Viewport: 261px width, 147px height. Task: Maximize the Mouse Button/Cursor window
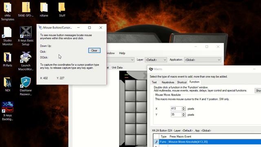[x=90, y=27]
